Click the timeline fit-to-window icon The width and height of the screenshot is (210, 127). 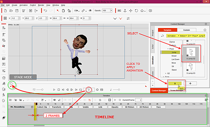click(110, 100)
